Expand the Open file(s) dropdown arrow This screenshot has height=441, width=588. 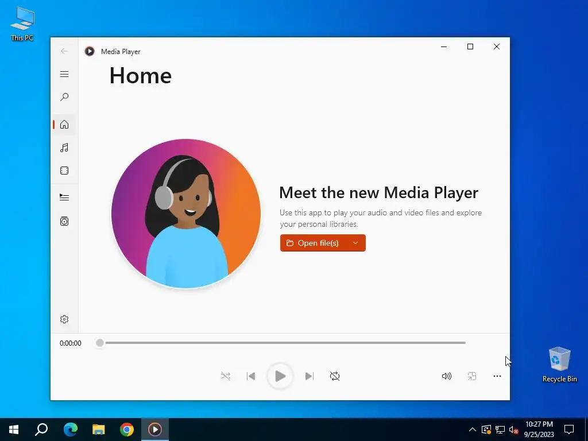coord(355,243)
